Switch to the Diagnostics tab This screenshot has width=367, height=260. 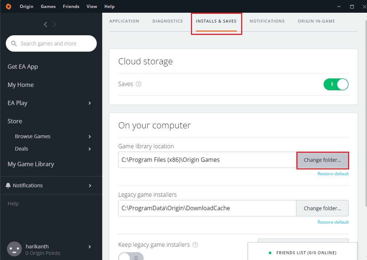tap(168, 21)
